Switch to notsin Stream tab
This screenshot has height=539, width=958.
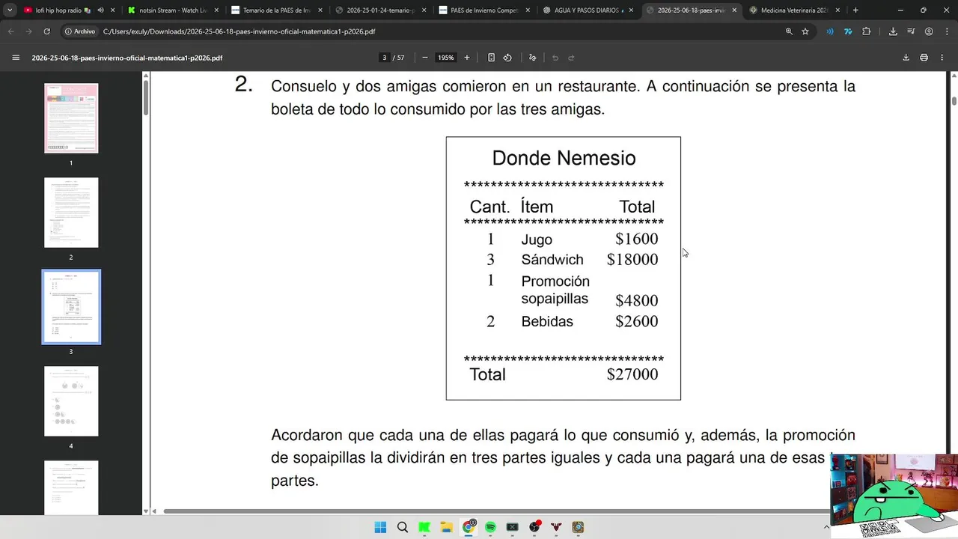[x=172, y=10]
